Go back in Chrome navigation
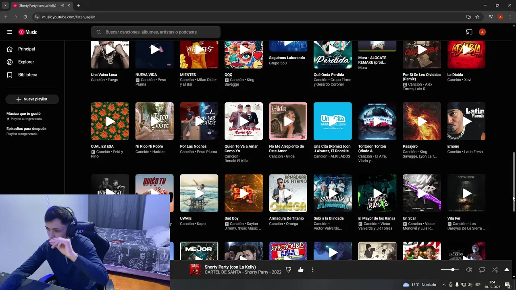The height and width of the screenshot is (290, 516). pyautogui.click(x=6, y=17)
